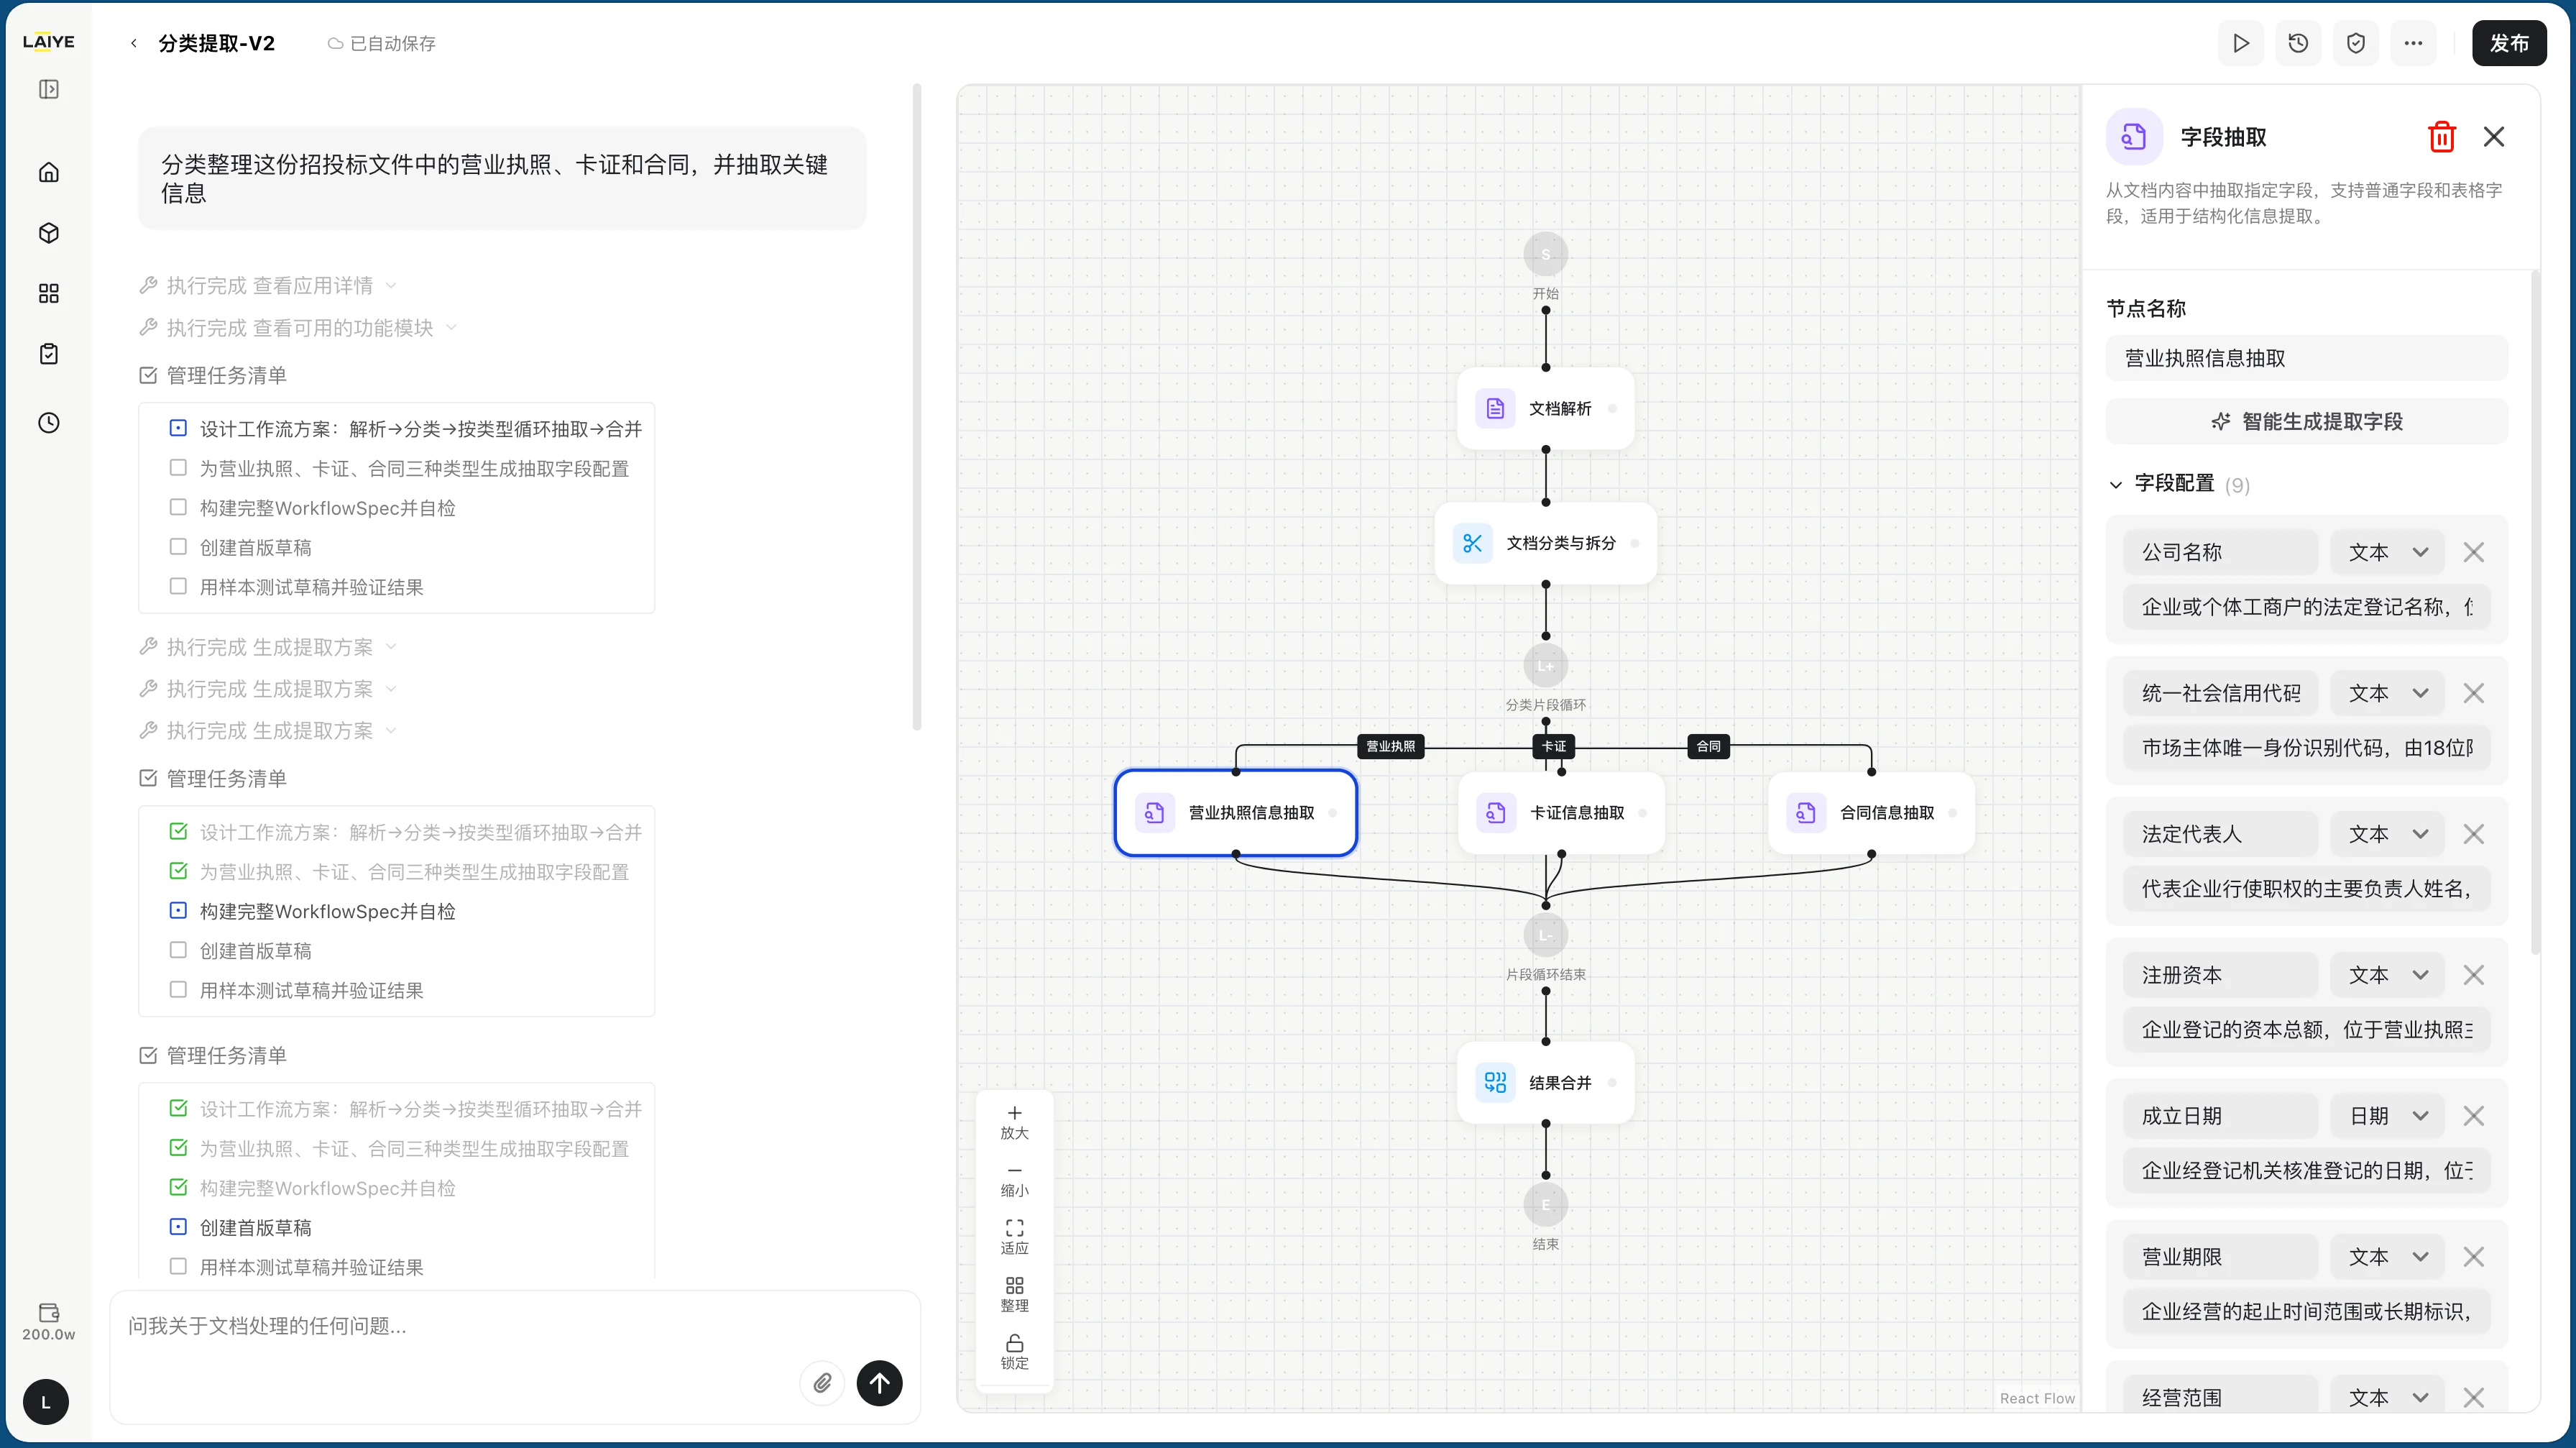Click the 分类片段循环 loop node
This screenshot has height=1448, width=2576.
click(1545, 665)
